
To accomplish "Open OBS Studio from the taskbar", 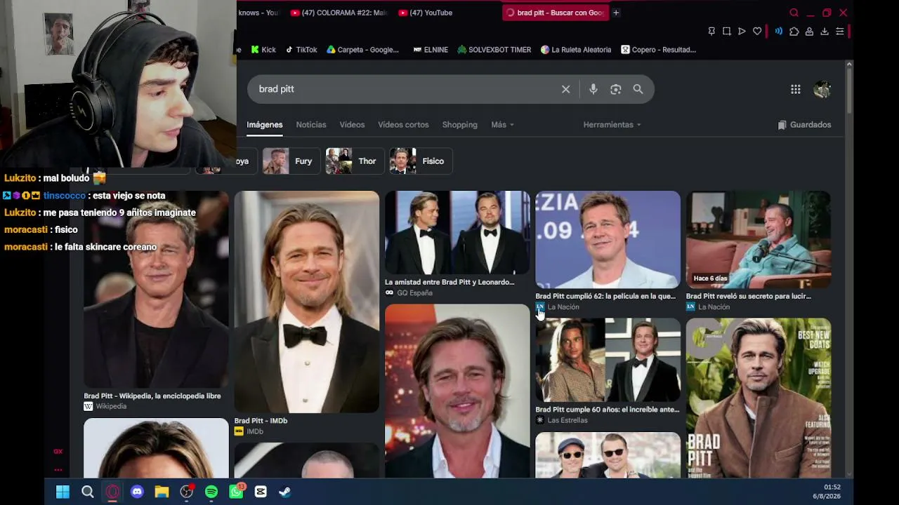I will pyautogui.click(x=187, y=492).
